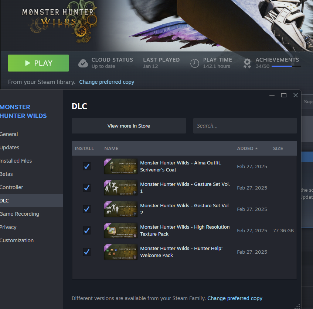Click the MONSTER HUNTER WILDS dialog title
Screen dimensions: 313x309
click(x=23, y=111)
